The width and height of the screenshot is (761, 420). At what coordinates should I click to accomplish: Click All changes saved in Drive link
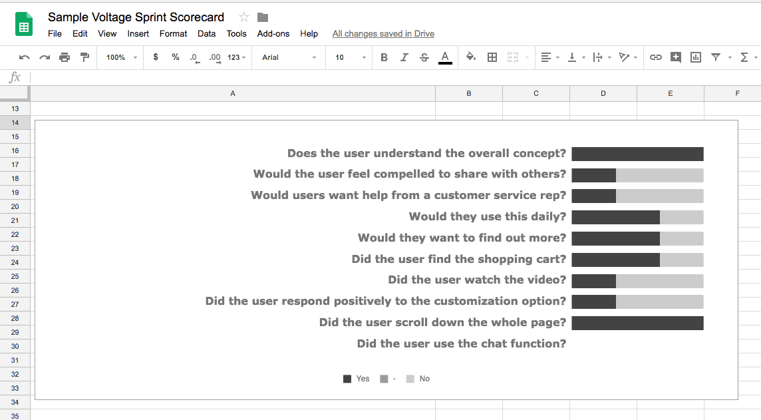pyautogui.click(x=383, y=33)
